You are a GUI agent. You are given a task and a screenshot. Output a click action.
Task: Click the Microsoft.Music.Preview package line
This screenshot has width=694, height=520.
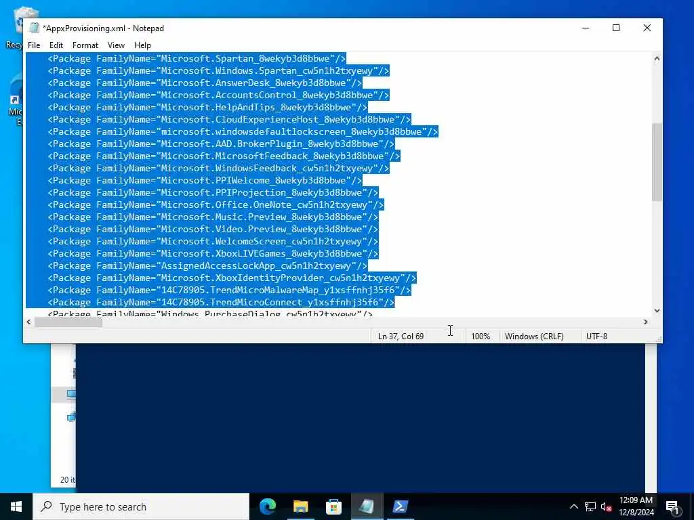coord(213,217)
